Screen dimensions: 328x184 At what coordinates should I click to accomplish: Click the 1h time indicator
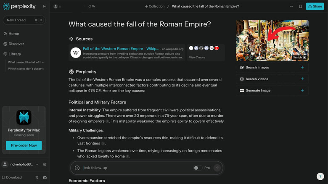point(92,6)
